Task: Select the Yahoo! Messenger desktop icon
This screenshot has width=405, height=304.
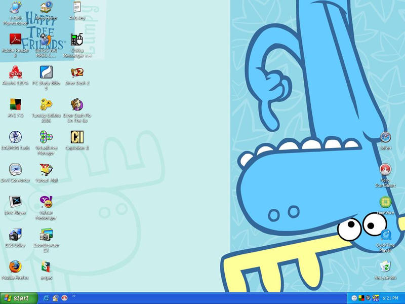Action: click(46, 202)
